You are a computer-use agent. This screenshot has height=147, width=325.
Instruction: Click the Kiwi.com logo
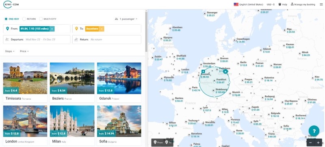click(x=11, y=4)
